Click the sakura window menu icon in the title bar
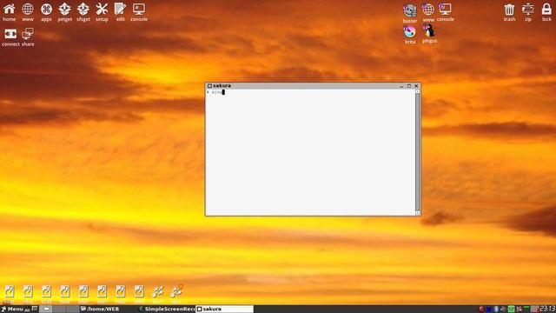The image size is (556, 313). [x=209, y=86]
